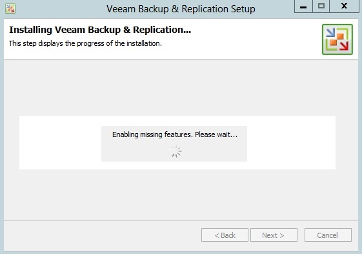Screen dimensions: 362x256
Task: Click the white panel left of status box
Action: click(x=60, y=142)
